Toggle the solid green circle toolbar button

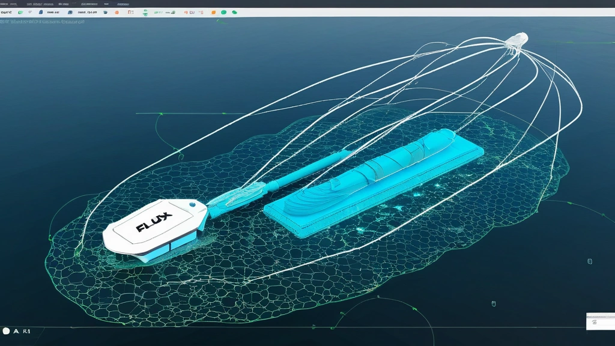[x=223, y=12]
